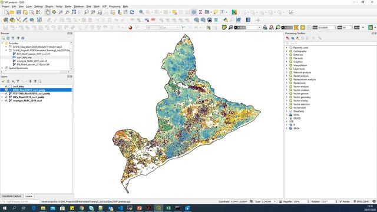Screen dimensions: 377x212
Task: Open the Layer menu
Action: (29, 6)
